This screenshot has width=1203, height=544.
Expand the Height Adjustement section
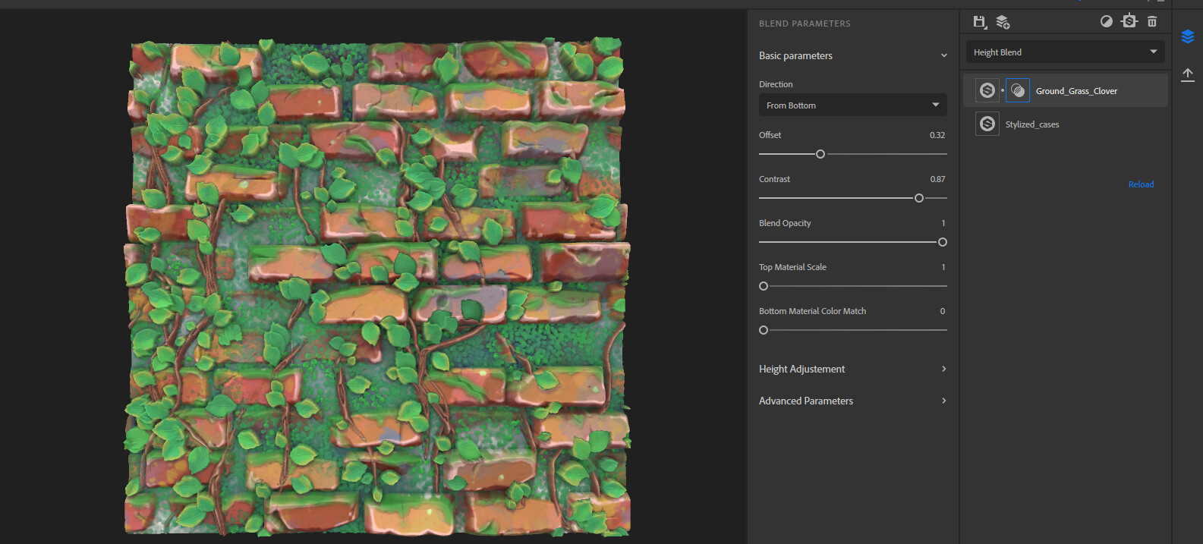tap(944, 369)
